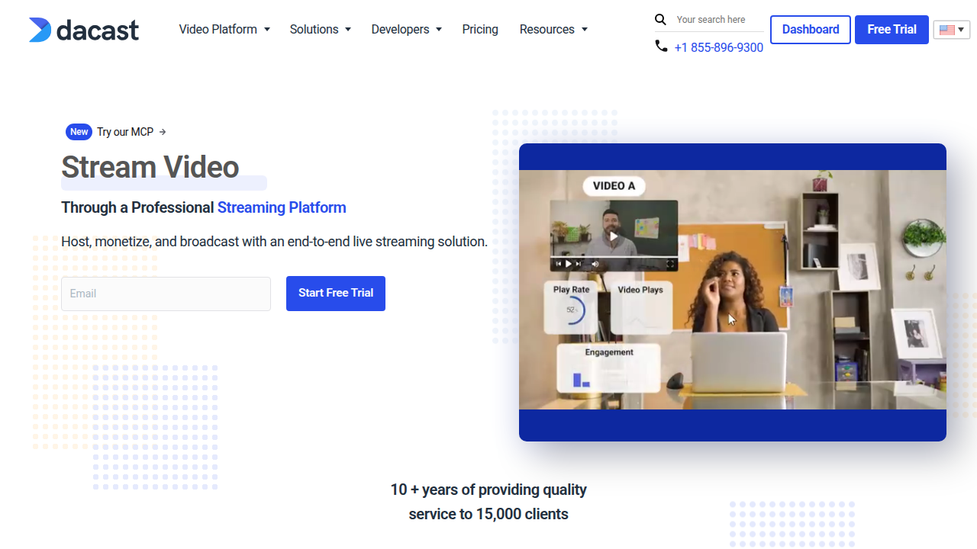
Task: Click the "Host, monetize, and broadcast" sentence
Action: pos(274,242)
